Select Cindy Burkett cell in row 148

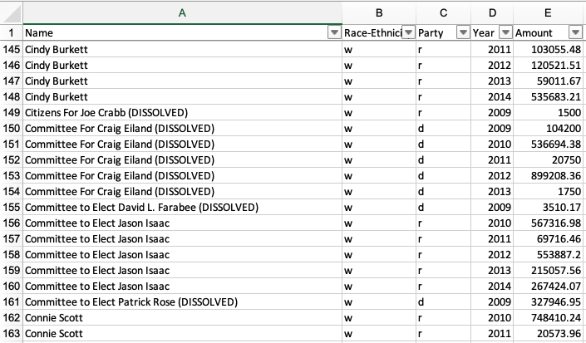point(182,96)
